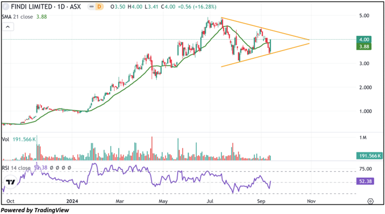Image resolution: width=385 pixels, height=214 pixels.
Task: Click the FINDI LIMITED · 1D · ASX title
Action: (46, 7)
